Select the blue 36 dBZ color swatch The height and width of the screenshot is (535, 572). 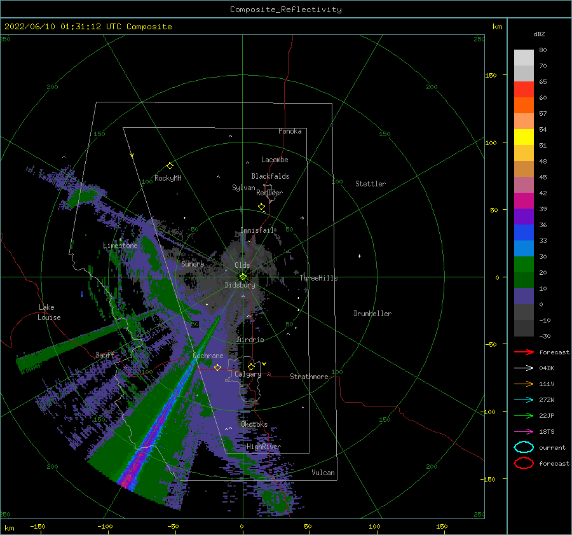pos(524,232)
